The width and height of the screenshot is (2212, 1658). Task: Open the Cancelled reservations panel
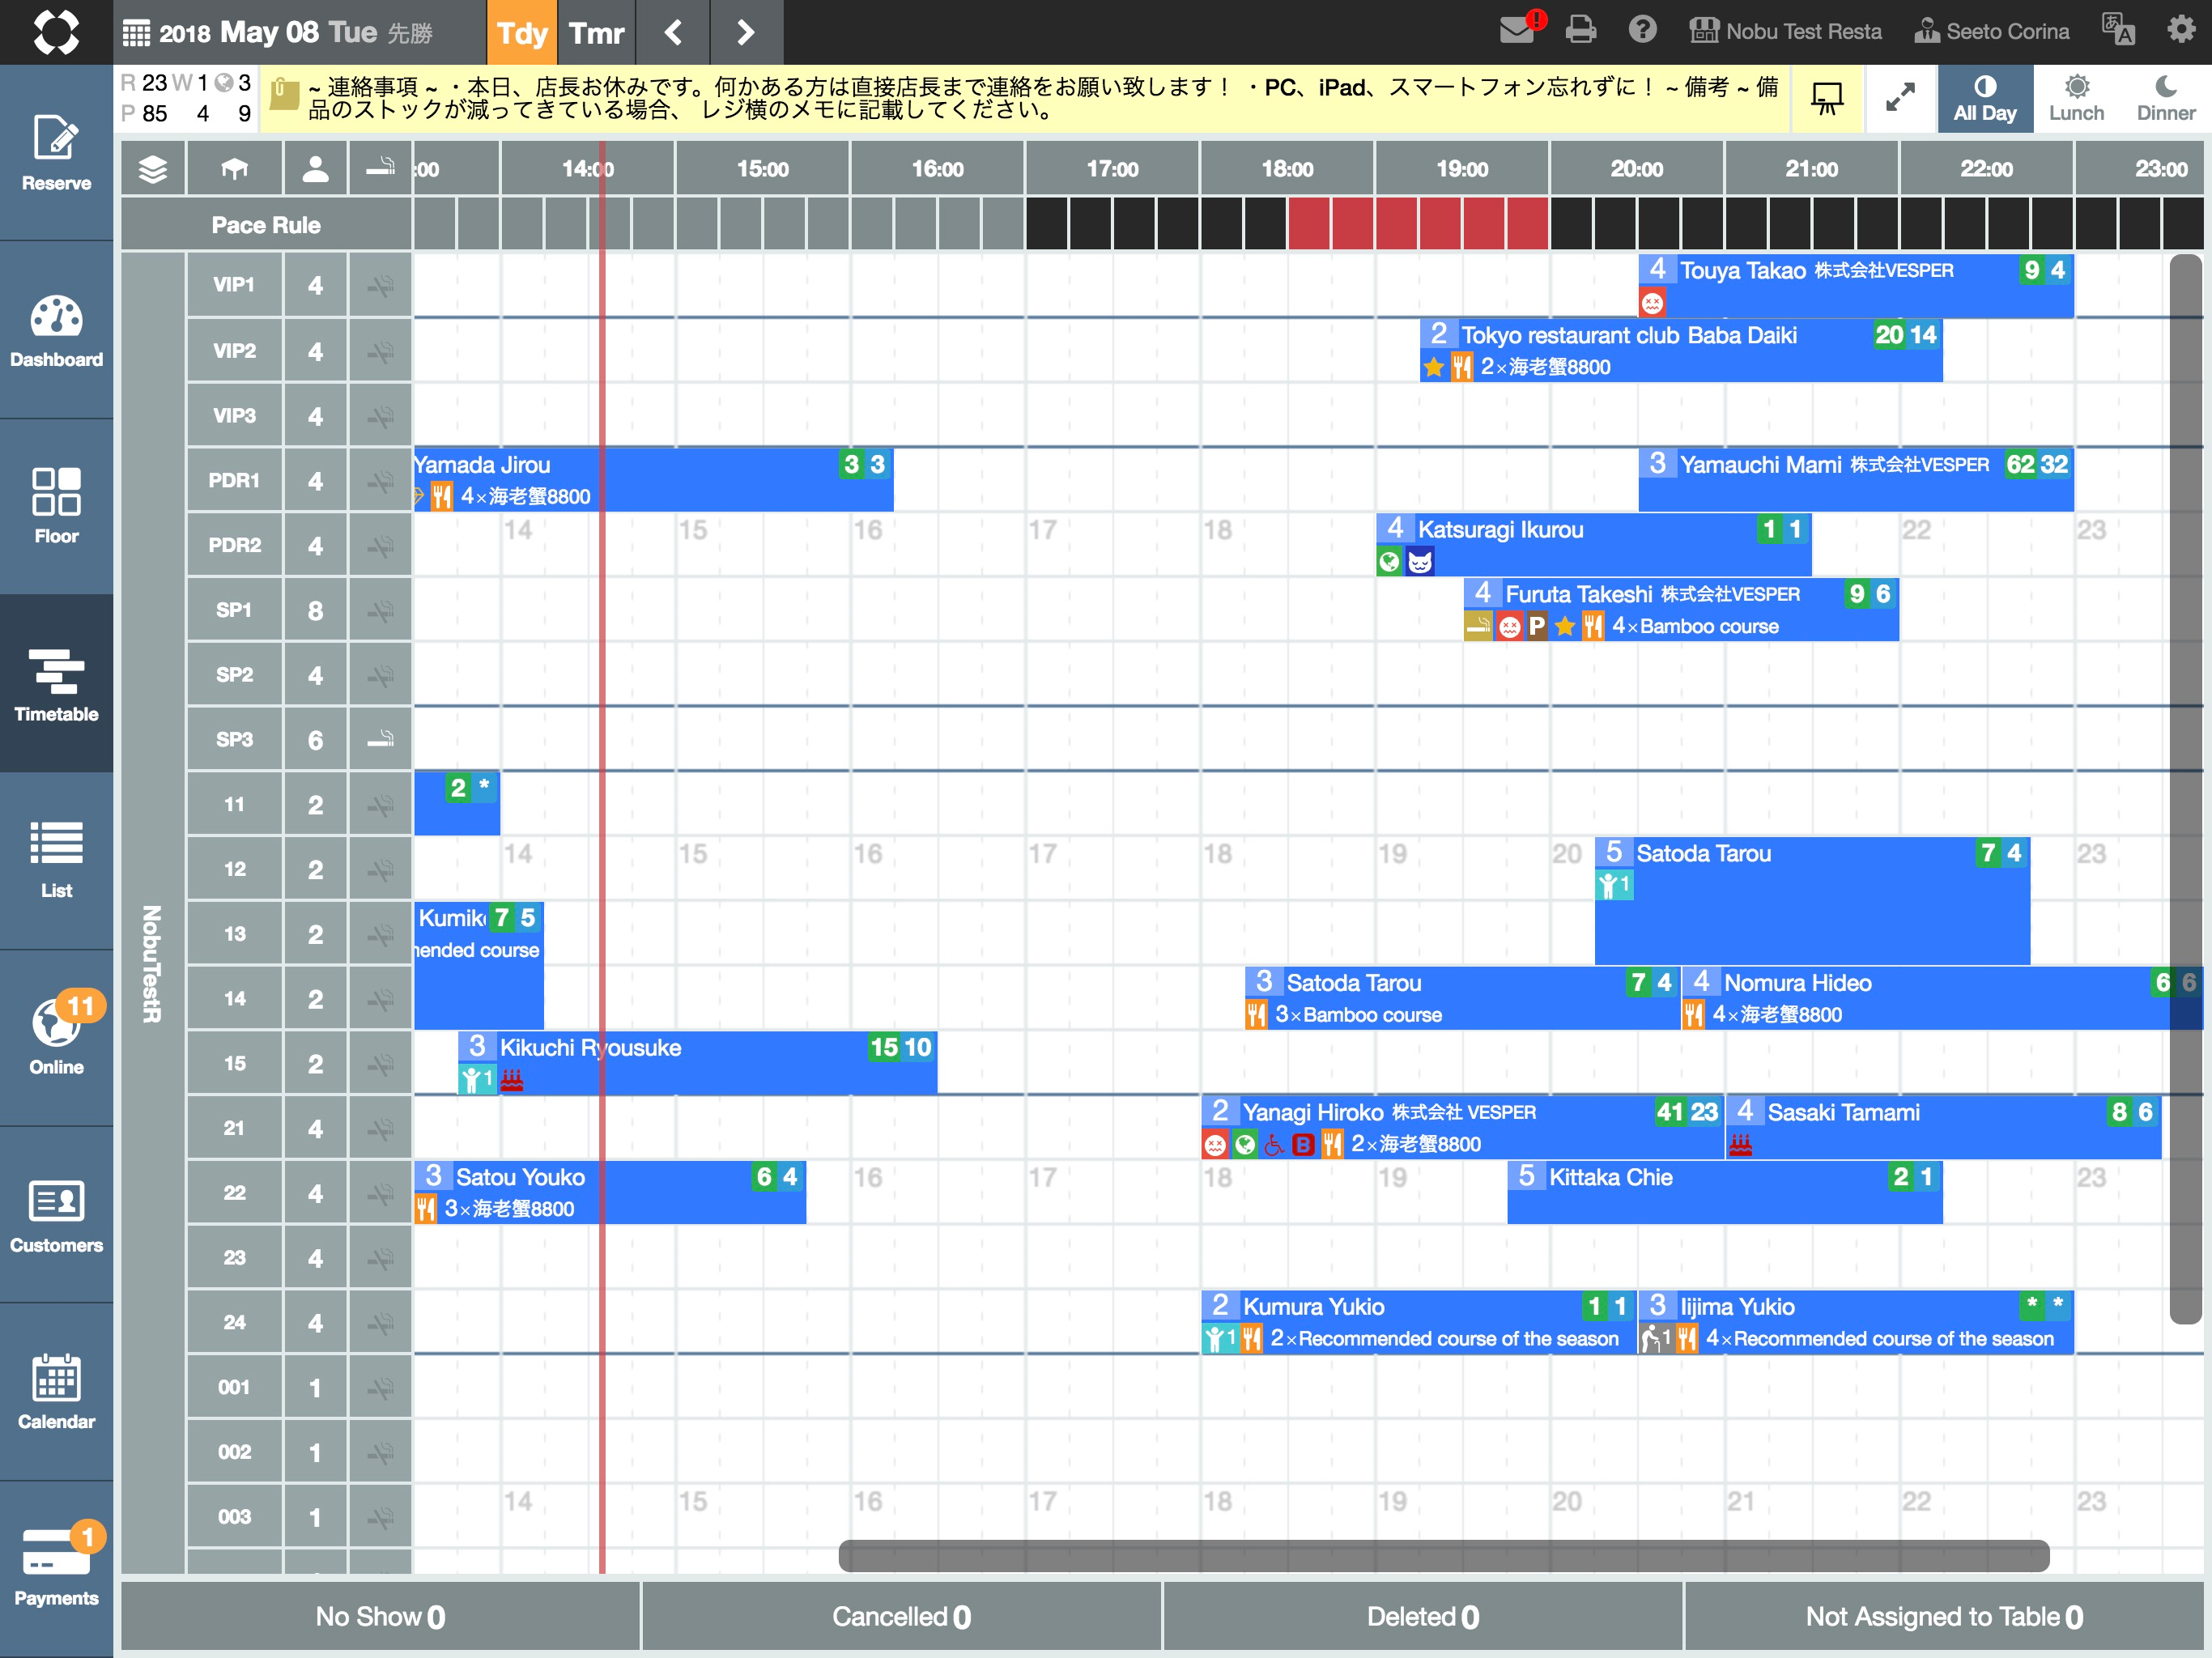click(900, 1616)
